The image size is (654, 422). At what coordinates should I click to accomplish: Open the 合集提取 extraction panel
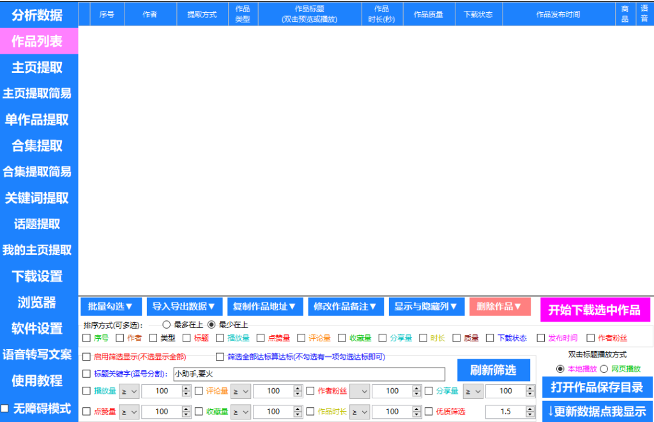(38, 146)
